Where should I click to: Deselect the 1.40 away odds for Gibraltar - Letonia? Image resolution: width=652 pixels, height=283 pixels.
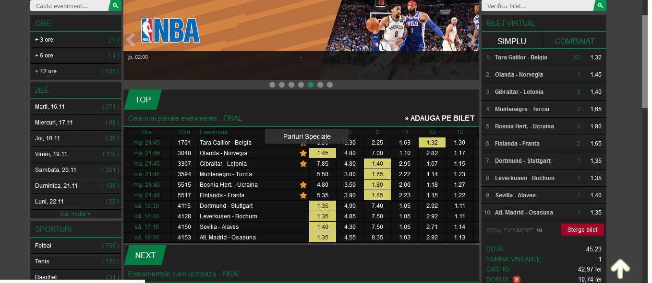click(377, 164)
